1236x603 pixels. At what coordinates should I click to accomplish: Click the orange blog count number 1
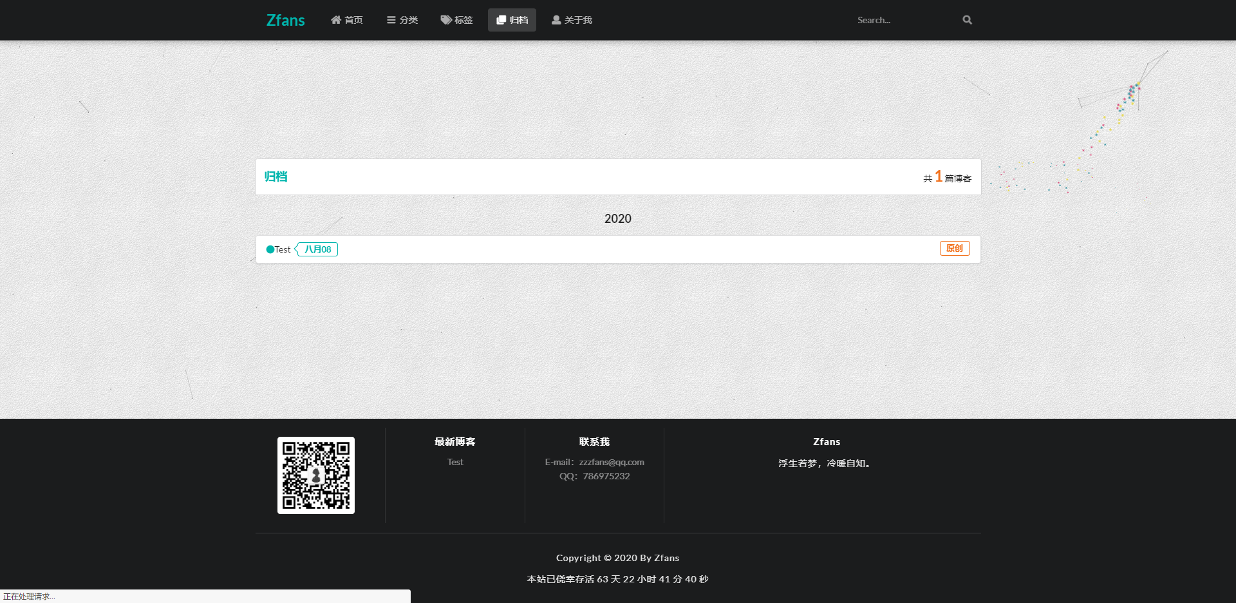click(939, 176)
